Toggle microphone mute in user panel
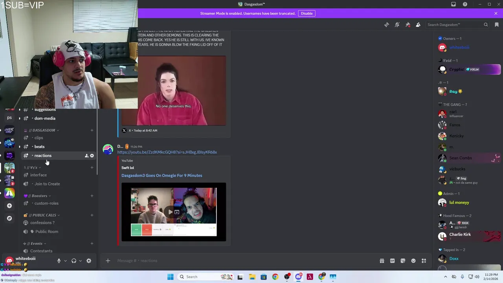This screenshot has width=503, height=283. [x=59, y=261]
